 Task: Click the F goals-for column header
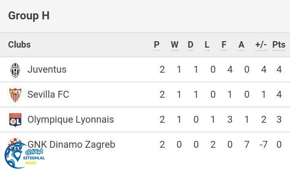(x=224, y=45)
